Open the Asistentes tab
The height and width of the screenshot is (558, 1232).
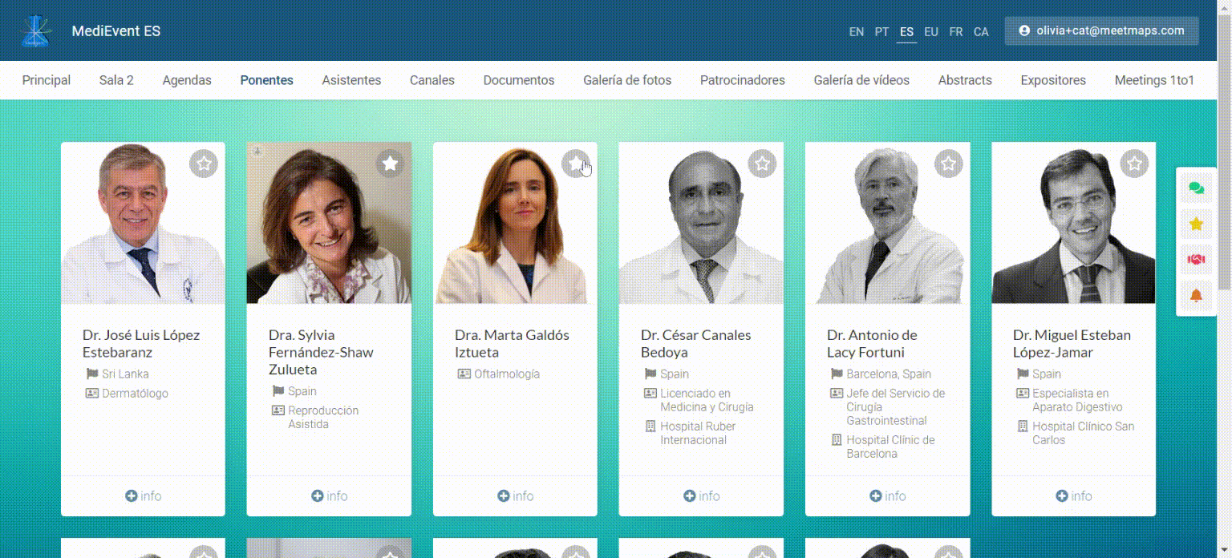351,80
